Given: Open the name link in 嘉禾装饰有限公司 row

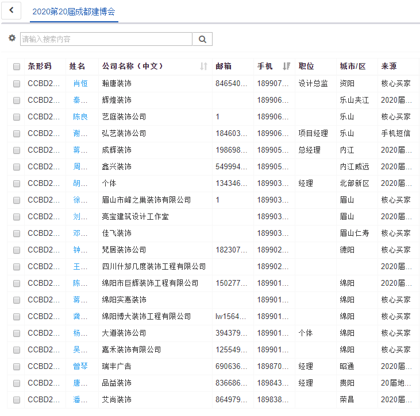Looking at the screenshot, I should coord(80,349).
